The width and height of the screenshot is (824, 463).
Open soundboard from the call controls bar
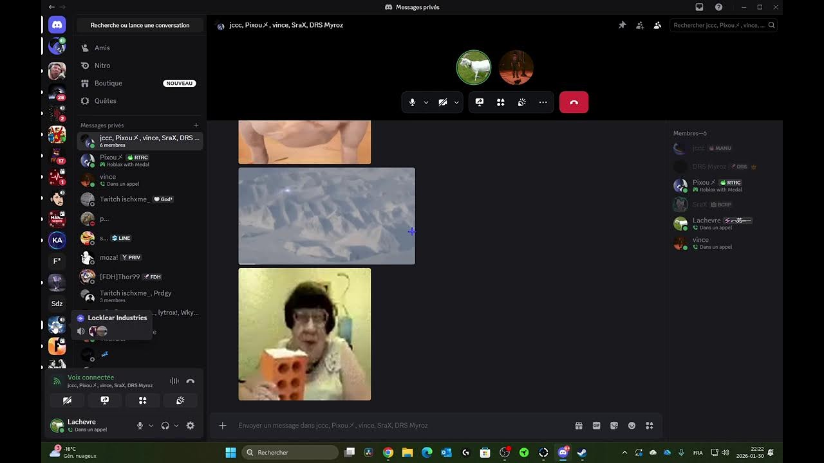point(522,102)
